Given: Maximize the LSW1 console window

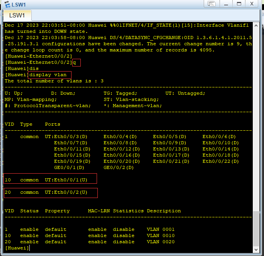Looking at the screenshot, I should 239,4.
